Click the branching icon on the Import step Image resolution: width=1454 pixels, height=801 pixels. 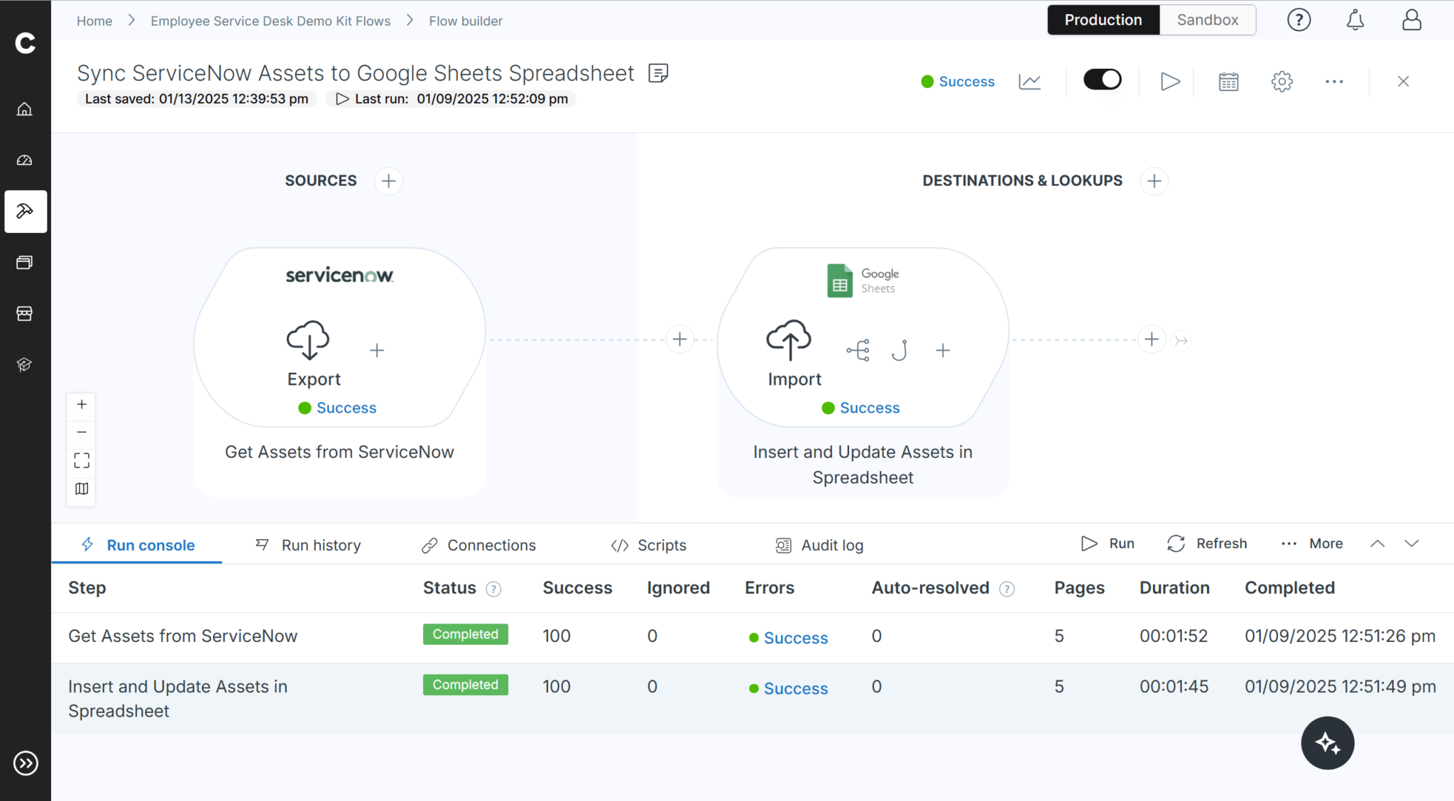[x=858, y=349]
